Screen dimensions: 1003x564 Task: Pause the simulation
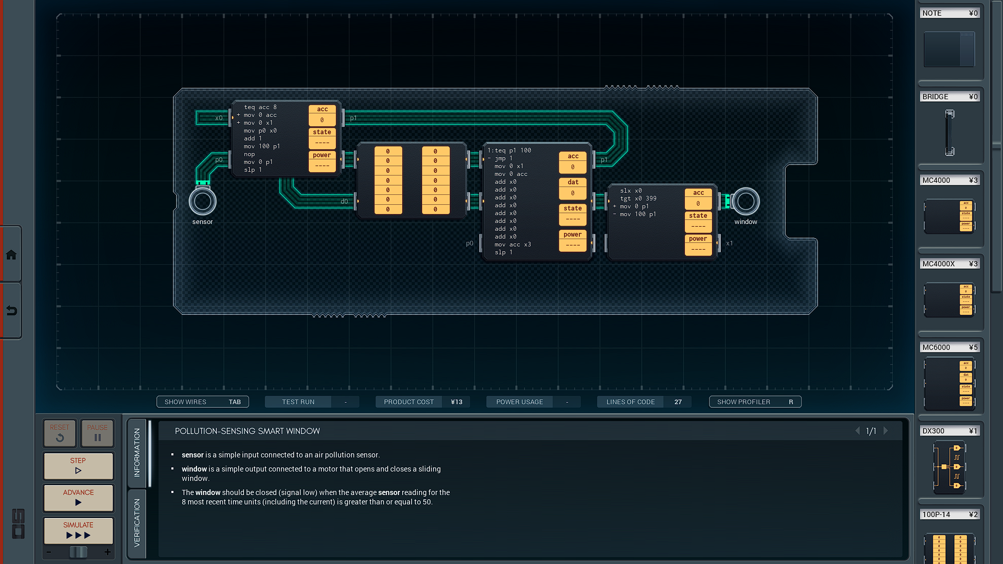click(97, 433)
